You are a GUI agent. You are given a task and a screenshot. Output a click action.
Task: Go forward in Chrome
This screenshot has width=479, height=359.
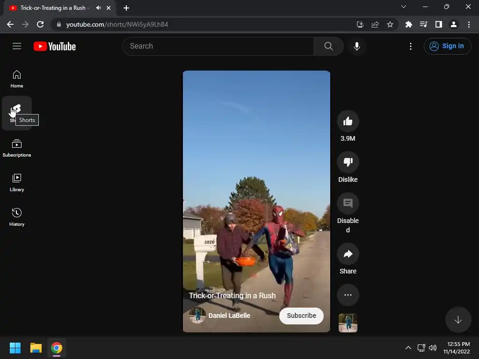25,24
